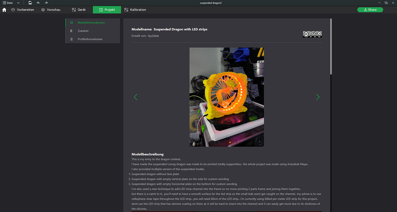Viewport: 397px width, 212px height.
Task: Show the previous model image
Action: click(x=135, y=97)
